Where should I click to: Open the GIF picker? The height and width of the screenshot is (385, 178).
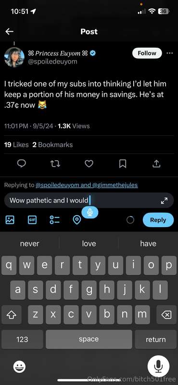32,220
